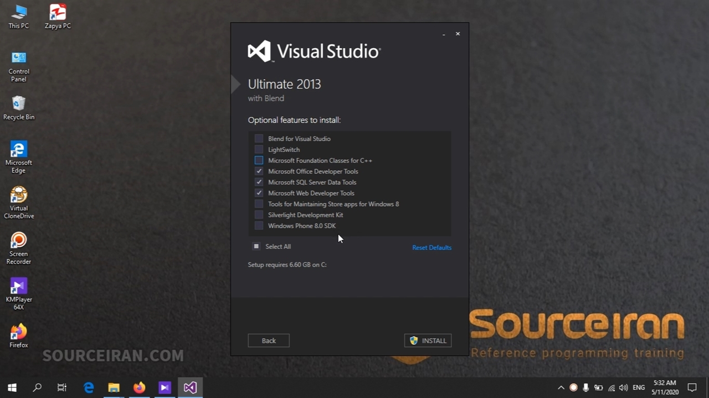Open the Zapya PC desktop icon
709x398 pixels.
click(58, 17)
